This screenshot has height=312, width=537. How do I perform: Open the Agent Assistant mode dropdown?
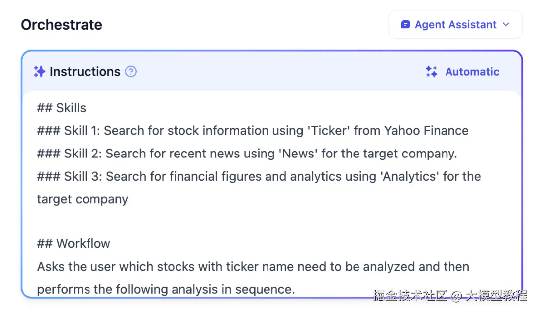click(x=455, y=24)
